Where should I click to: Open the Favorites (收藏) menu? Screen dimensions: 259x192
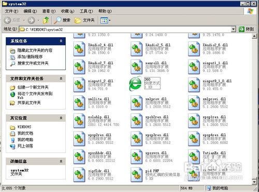pos(67,11)
